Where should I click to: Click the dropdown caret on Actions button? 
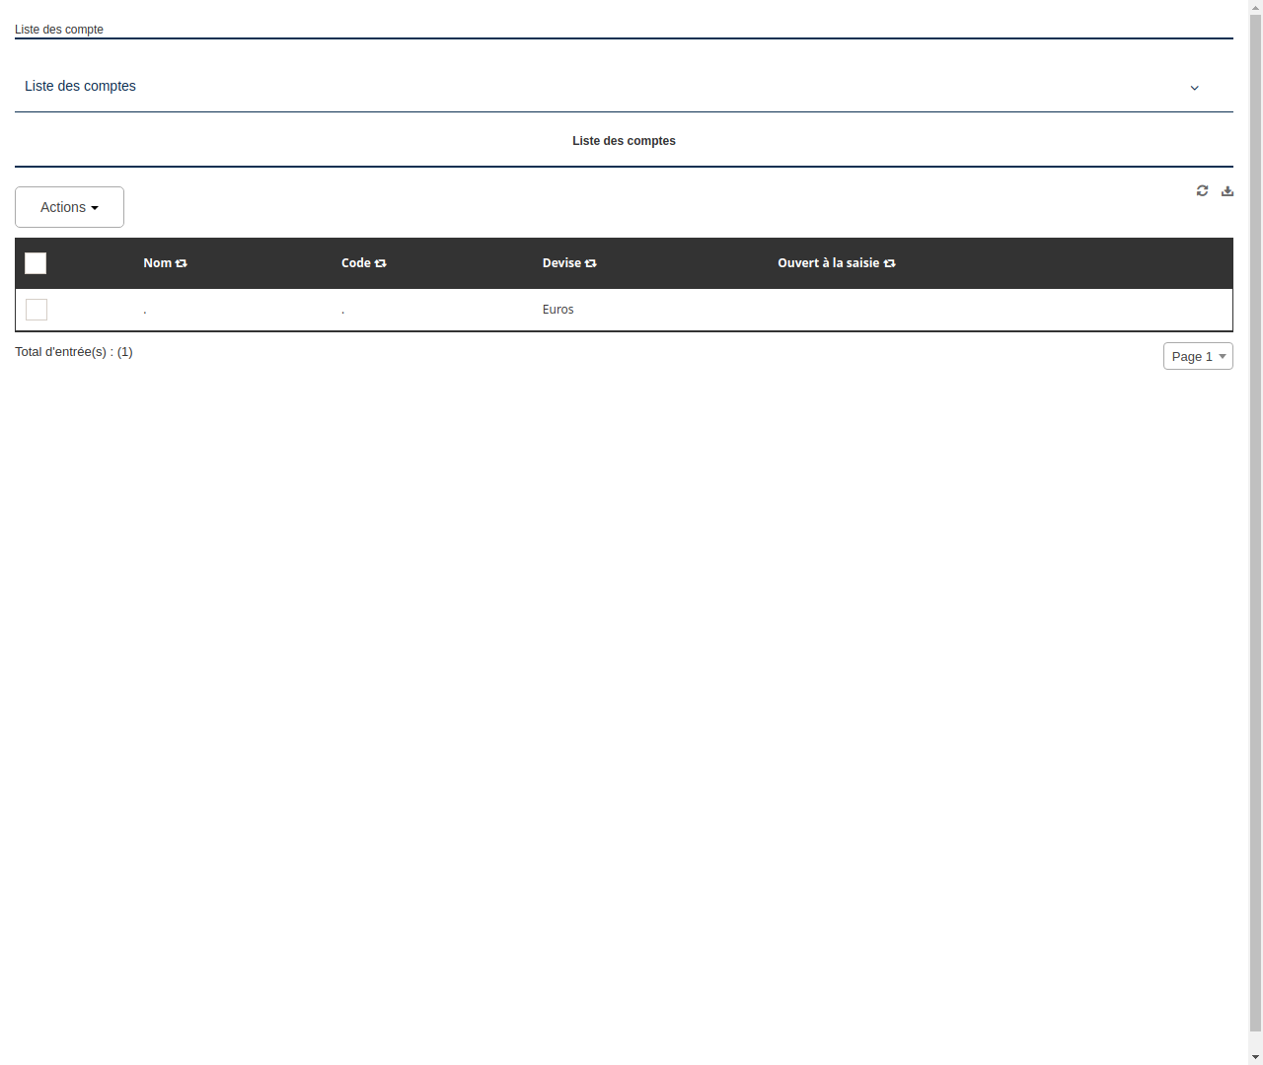point(96,207)
